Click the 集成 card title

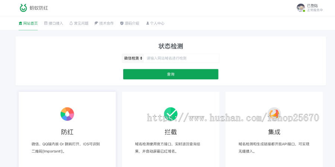click(x=274, y=132)
